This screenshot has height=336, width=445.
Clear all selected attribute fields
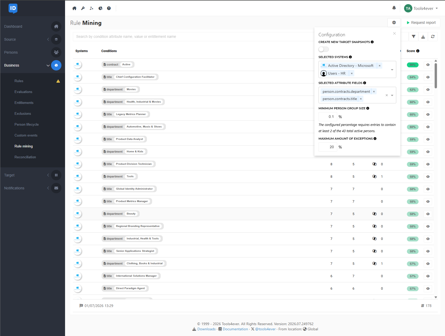[x=386, y=95]
